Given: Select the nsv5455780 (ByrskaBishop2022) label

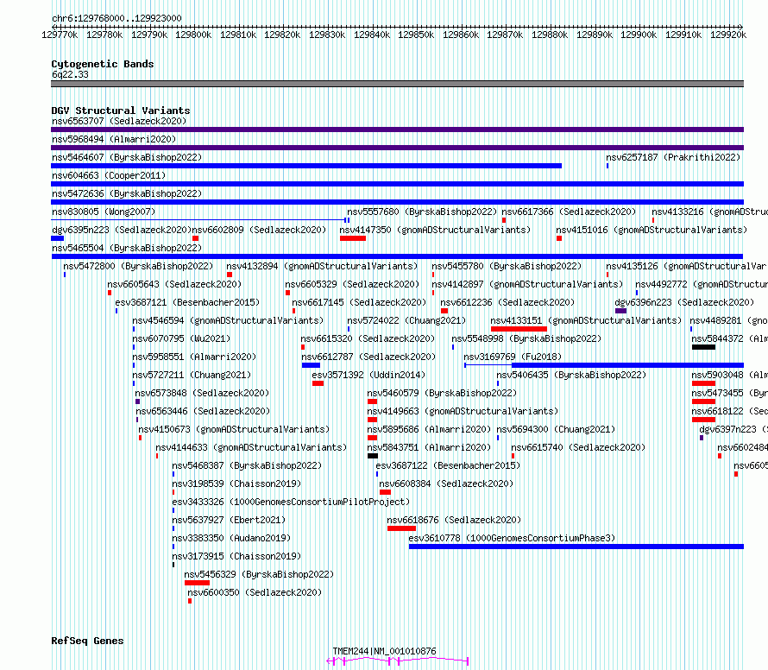Looking at the screenshot, I should click(x=507, y=266).
